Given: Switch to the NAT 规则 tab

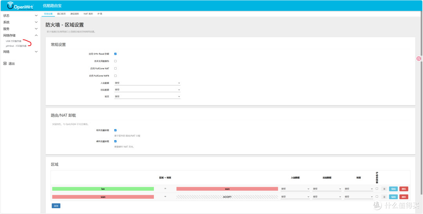Looking at the screenshot, I should pyautogui.click(x=88, y=14).
